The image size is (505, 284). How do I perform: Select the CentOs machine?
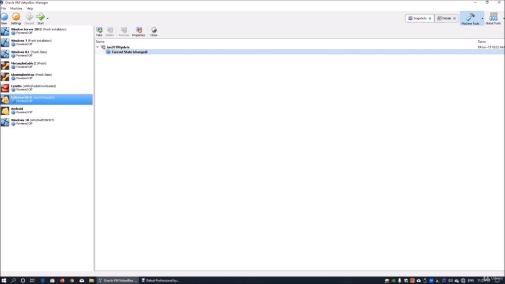46,88
